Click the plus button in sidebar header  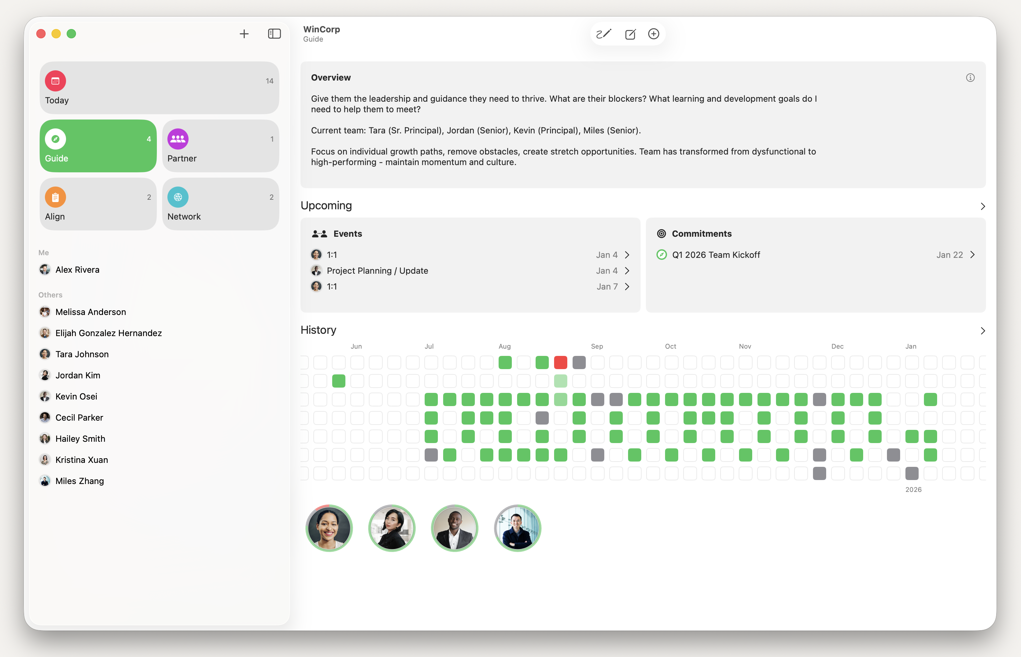[x=244, y=34]
